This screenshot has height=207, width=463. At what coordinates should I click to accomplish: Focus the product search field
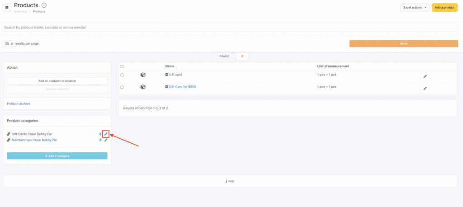[x=230, y=28]
